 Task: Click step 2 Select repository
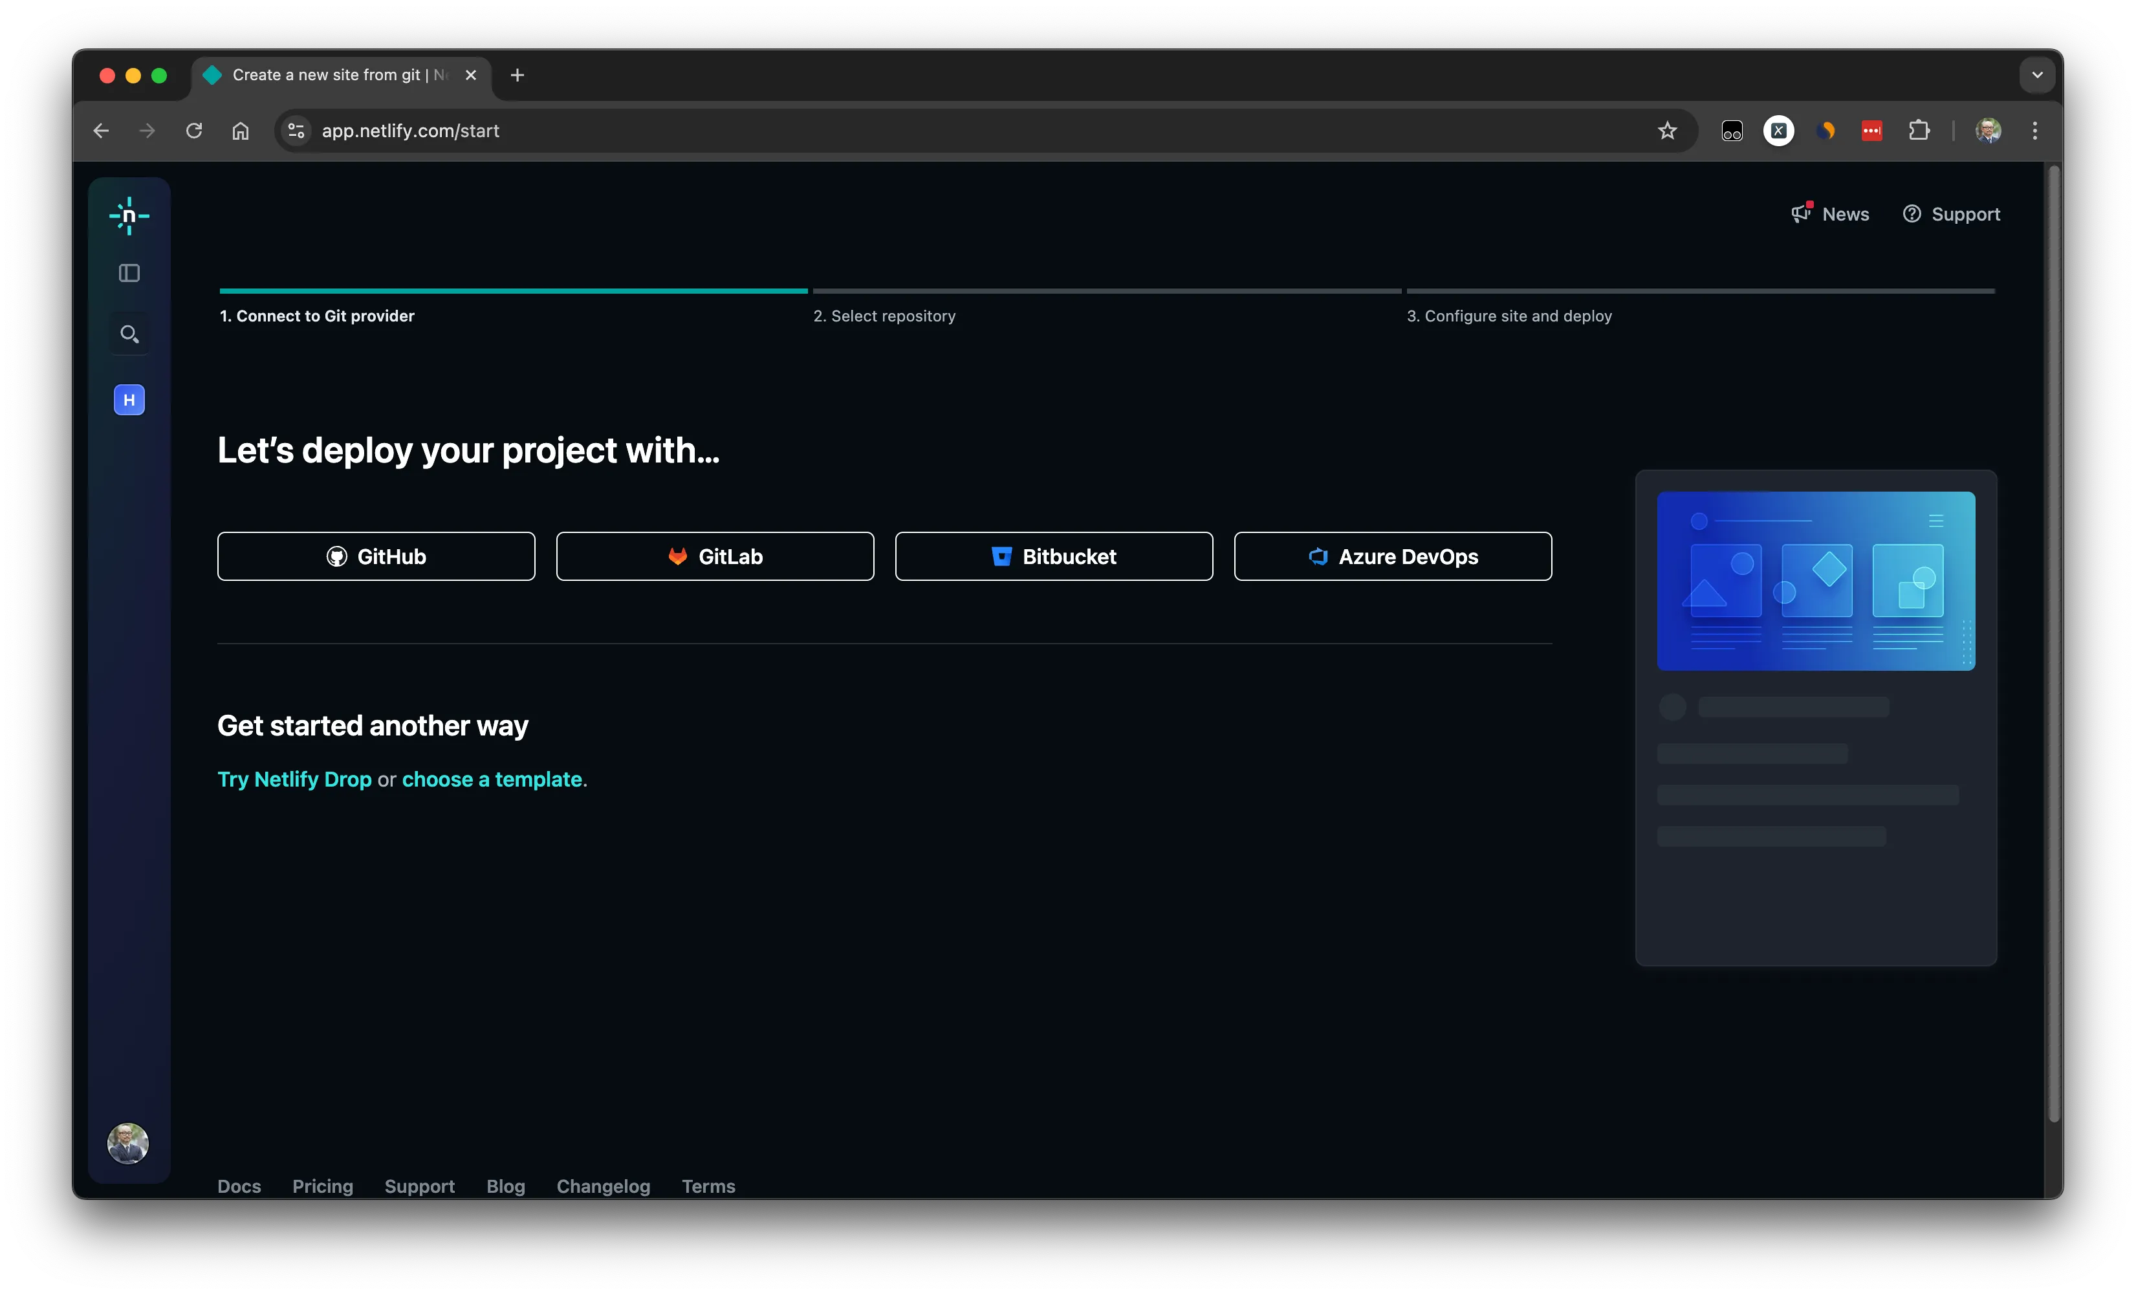pos(884,316)
